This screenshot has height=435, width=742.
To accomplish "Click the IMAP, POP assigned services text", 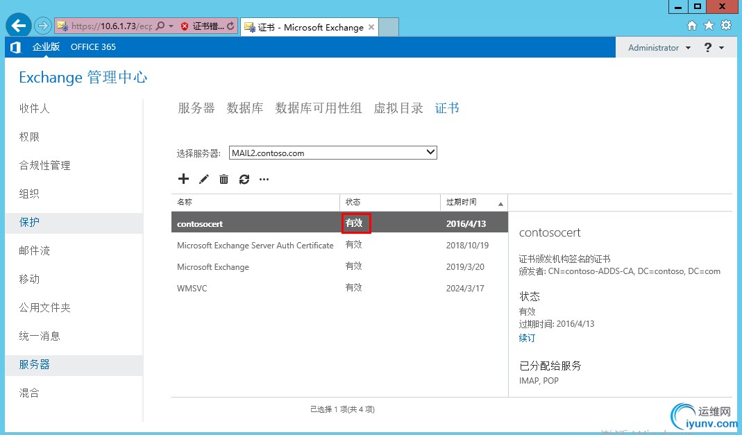I will click(539, 381).
